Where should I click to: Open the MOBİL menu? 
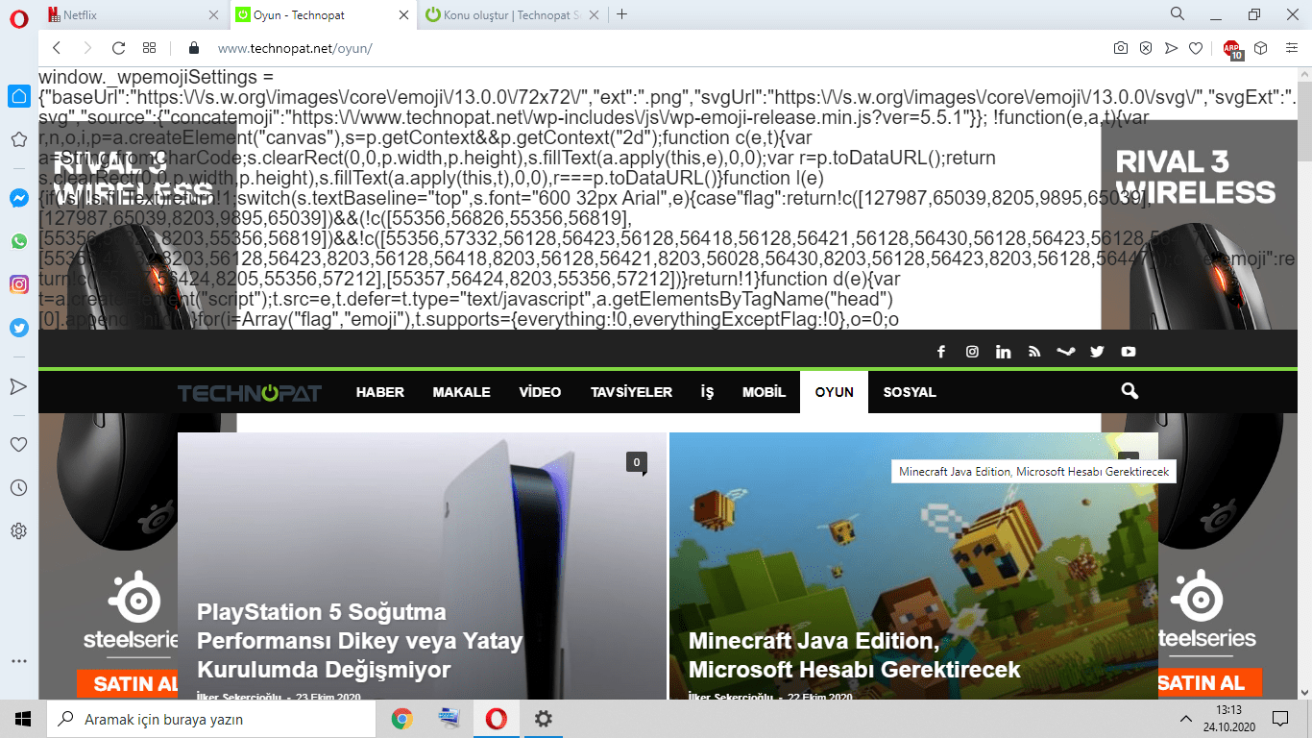764,392
